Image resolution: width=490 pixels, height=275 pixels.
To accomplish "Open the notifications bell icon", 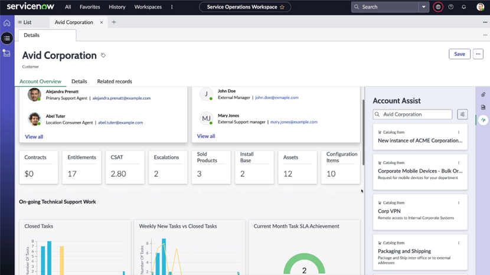I will (x=464, y=7).
